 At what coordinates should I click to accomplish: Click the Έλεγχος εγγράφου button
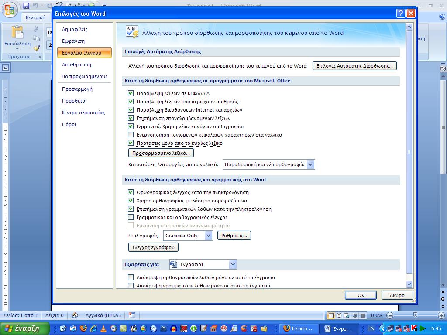pos(153,247)
